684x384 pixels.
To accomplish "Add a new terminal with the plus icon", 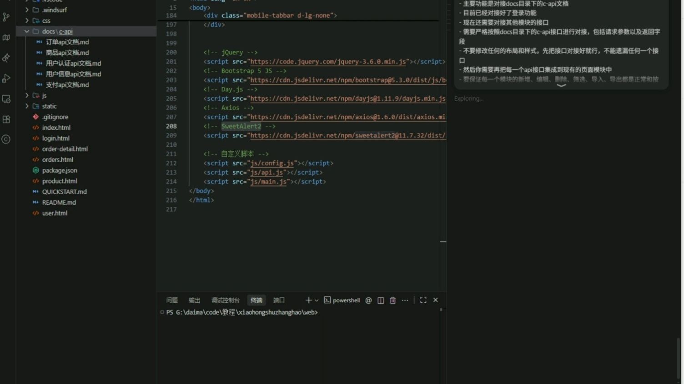I will pos(308,300).
